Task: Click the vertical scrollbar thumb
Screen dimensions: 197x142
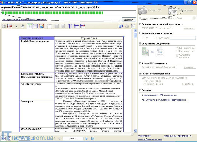Action: pyautogui.click(x=135, y=35)
